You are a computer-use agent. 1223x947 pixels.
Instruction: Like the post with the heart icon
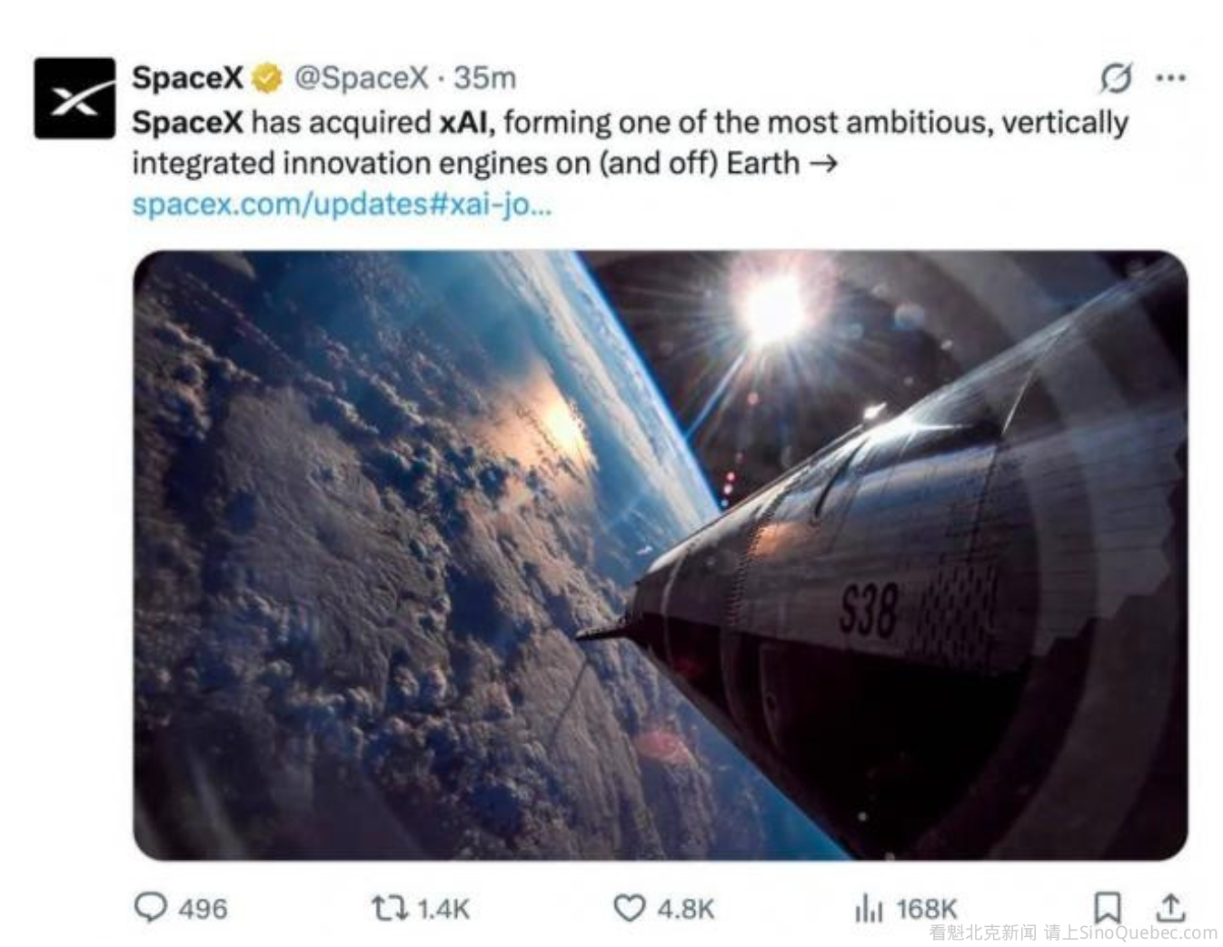(x=629, y=907)
